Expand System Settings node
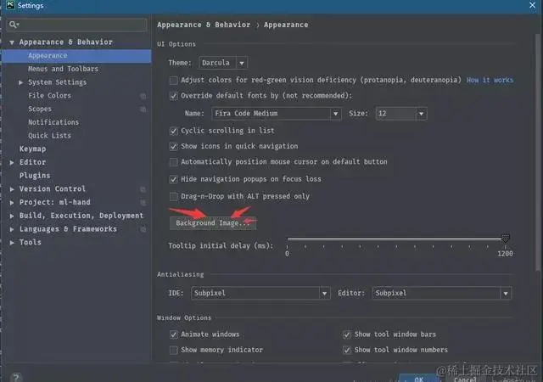543x382 pixels. [x=20, y=82]
